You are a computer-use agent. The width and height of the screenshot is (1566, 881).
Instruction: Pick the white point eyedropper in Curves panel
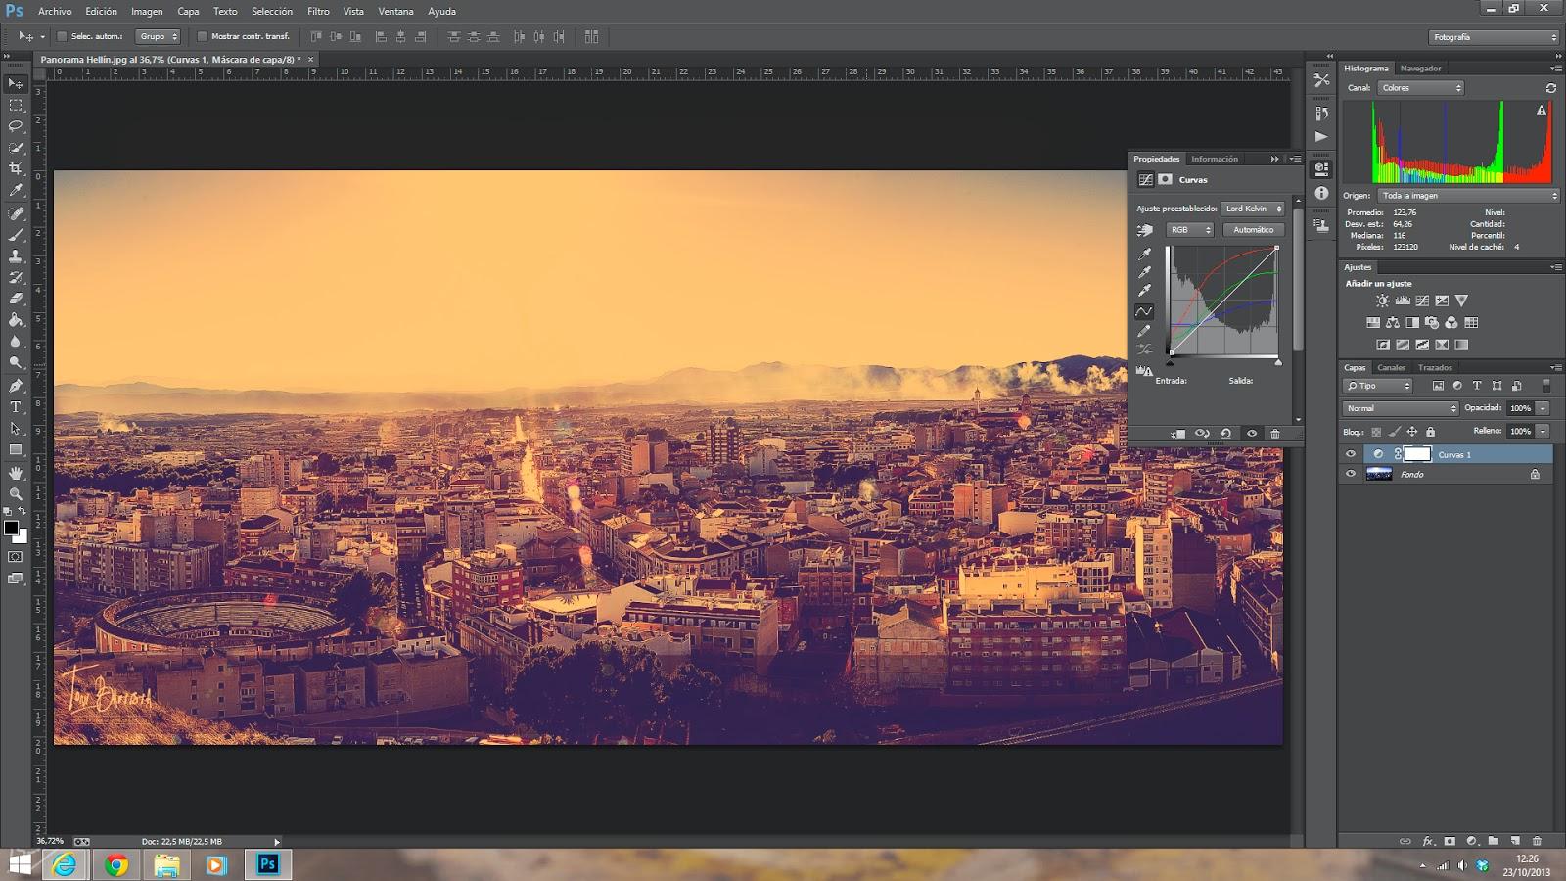(1143, 289)
